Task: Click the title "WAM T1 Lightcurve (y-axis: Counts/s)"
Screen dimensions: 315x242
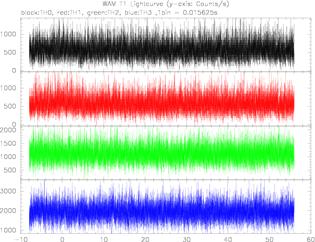Action: click(166, 4)
